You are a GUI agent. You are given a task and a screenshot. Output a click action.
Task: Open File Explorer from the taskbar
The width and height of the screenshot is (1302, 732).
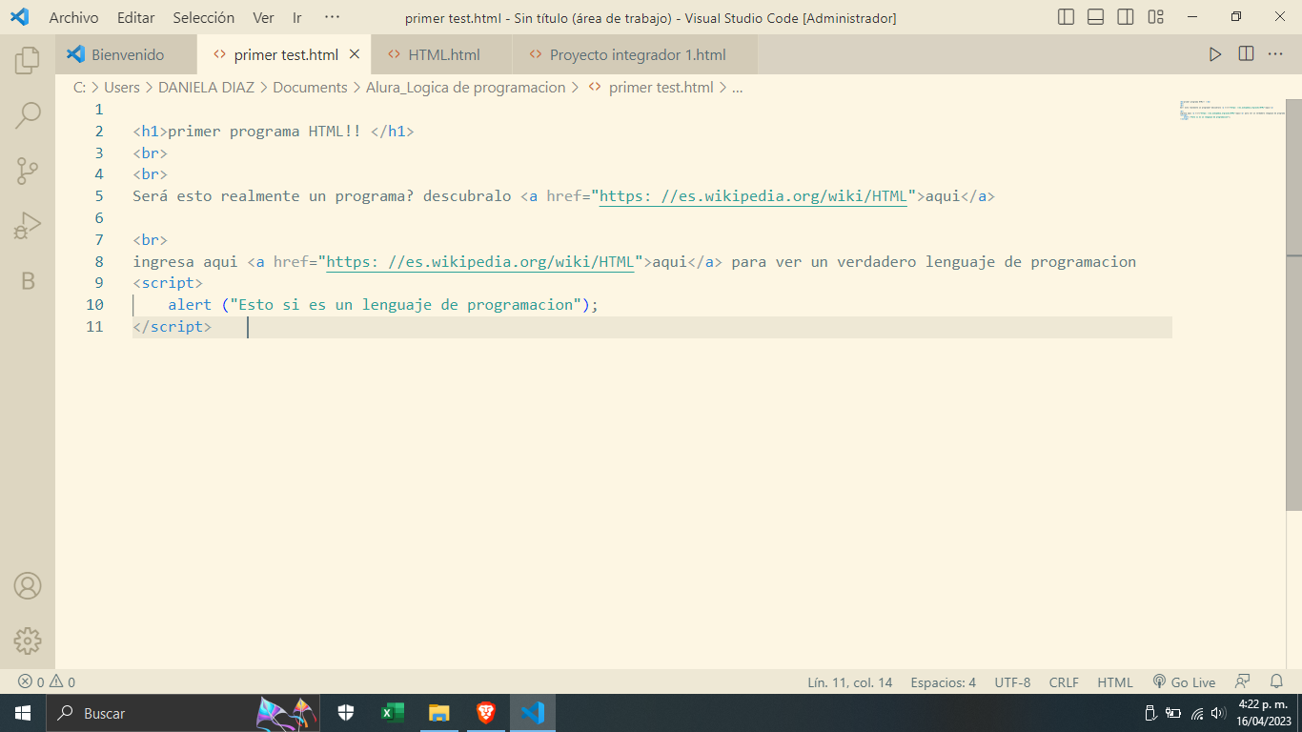(x=438, y=713)
